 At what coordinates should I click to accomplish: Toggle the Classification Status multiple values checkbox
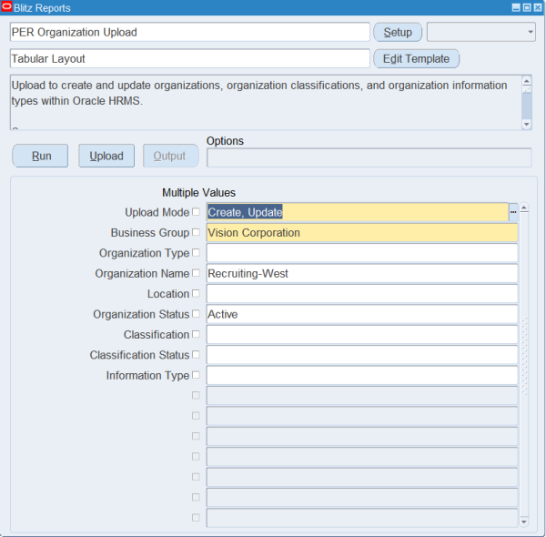click(196, 354)
